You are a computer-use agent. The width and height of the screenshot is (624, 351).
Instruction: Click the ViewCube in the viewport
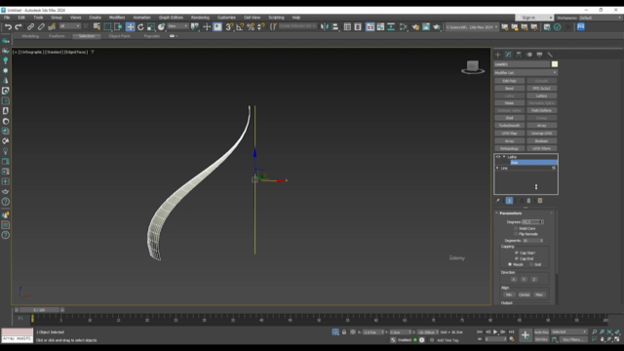pos(473,67)
